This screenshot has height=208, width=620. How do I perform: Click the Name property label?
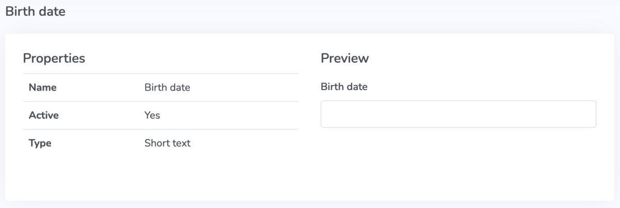pyautogui.click(x=42, y=88)
